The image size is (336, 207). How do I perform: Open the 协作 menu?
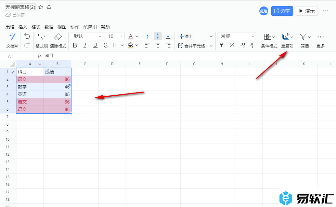pyautogui.click(x=75, y=27)
